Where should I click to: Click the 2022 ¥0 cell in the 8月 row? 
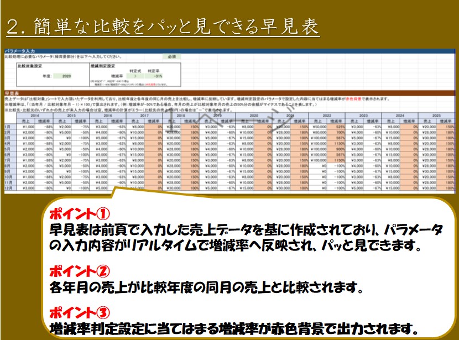[x=318, y=166]
